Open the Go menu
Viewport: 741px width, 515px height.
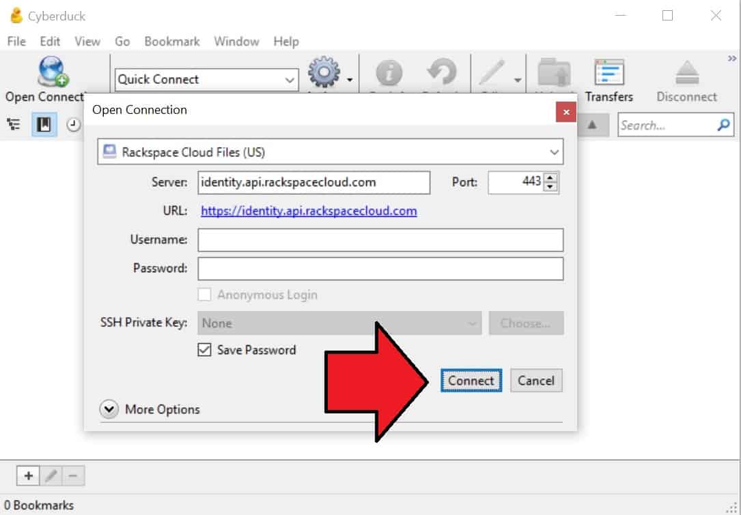[x=122, y=42]
